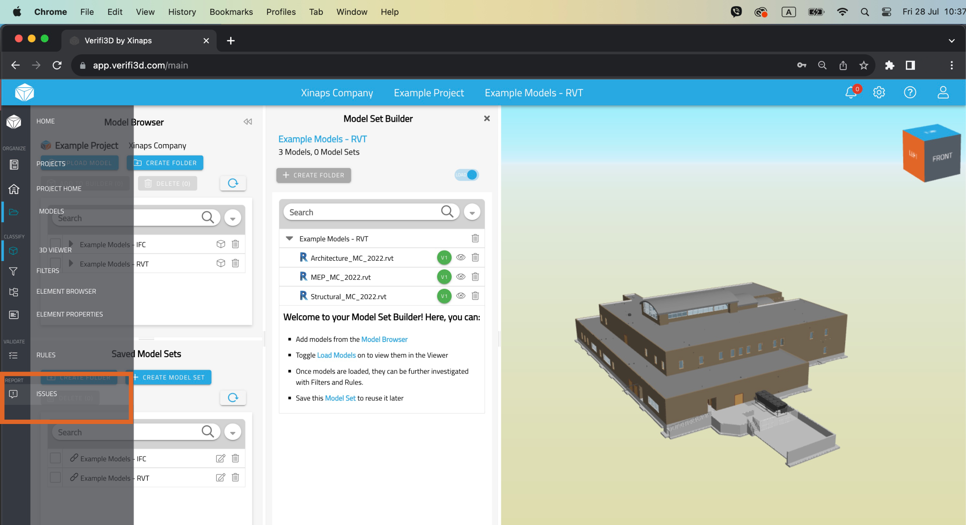Viewport: 966px width, 525px height.
Task: Check the Example Models - RVT saved set
Action: coord(55,478)
